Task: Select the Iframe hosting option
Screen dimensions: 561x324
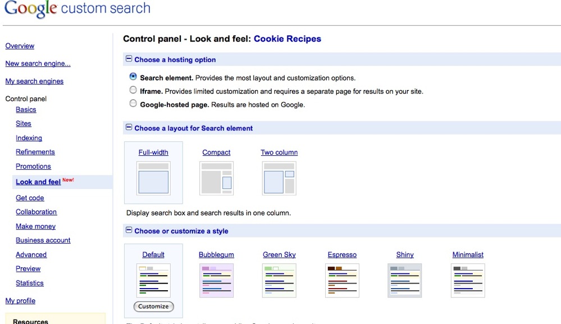Action: pos(133,90)
